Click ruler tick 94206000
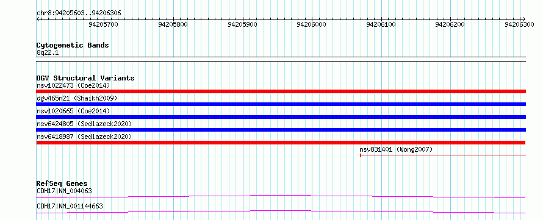 (x=312, y=24)
